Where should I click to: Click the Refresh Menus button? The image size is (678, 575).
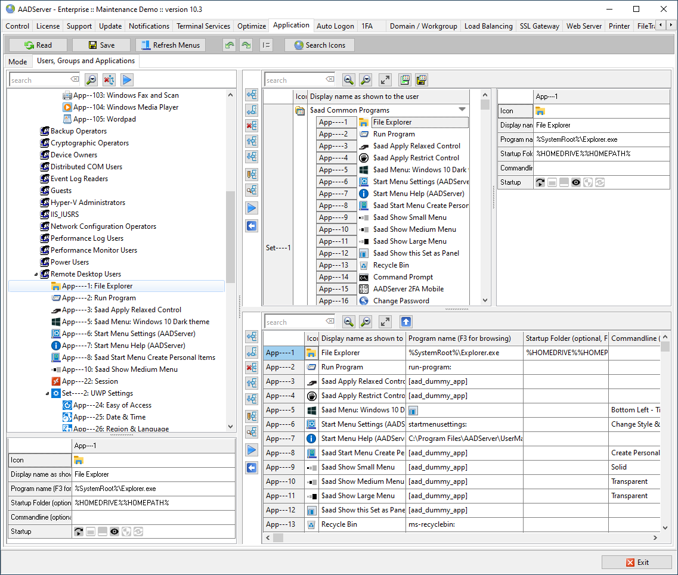(171, 45)
